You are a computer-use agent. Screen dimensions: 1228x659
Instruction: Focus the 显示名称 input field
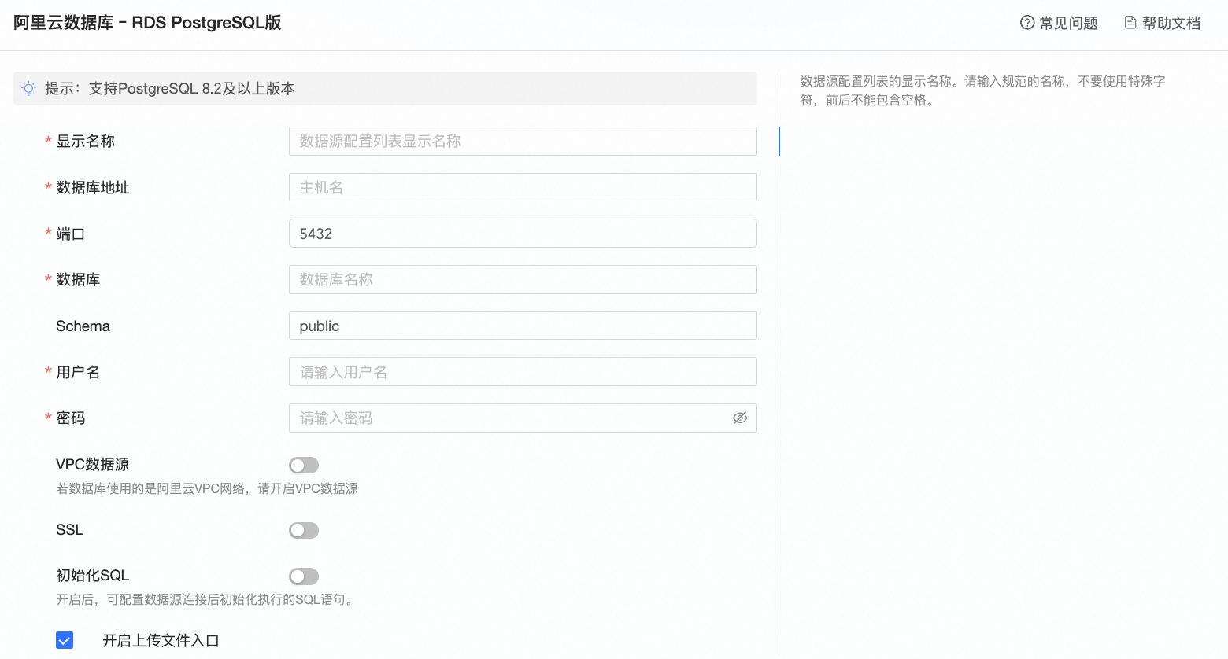[x=523, y=142]
